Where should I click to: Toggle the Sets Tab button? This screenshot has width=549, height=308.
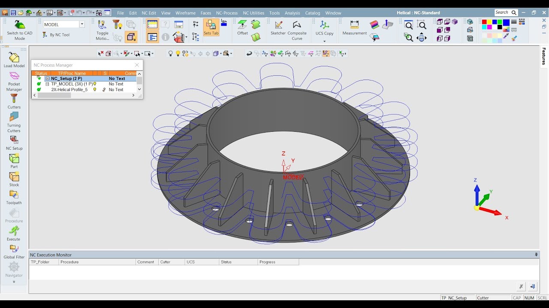tap(211, 27)
